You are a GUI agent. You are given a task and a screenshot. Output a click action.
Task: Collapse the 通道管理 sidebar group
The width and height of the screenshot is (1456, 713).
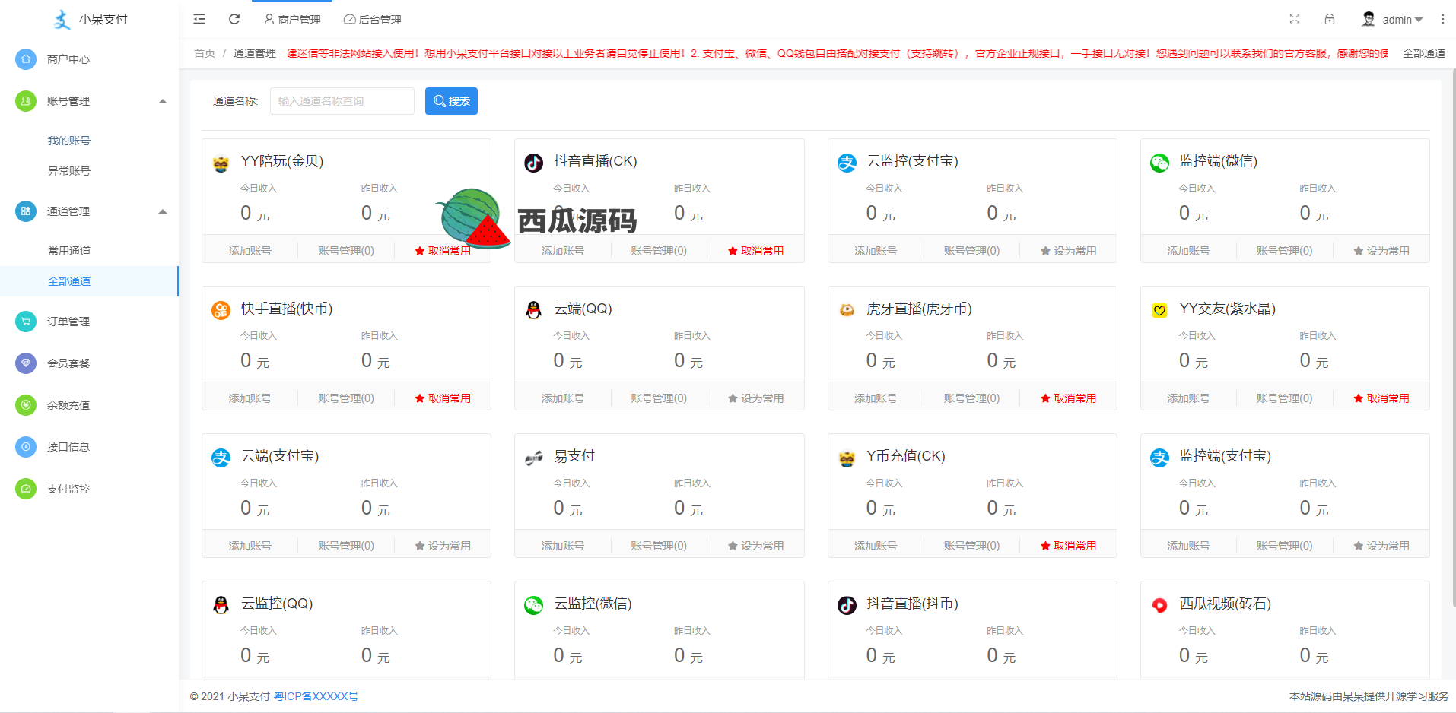[x=162, y=211]
